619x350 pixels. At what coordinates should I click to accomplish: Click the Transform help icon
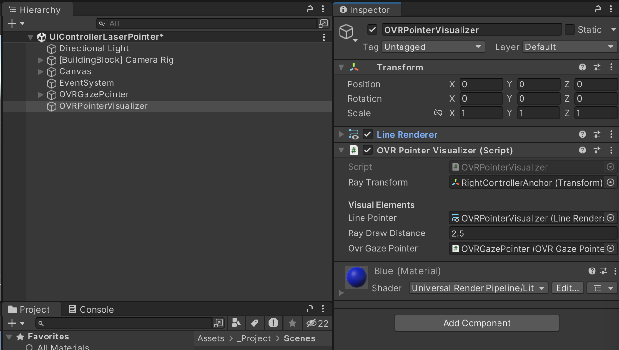click(x=582, y=67)
